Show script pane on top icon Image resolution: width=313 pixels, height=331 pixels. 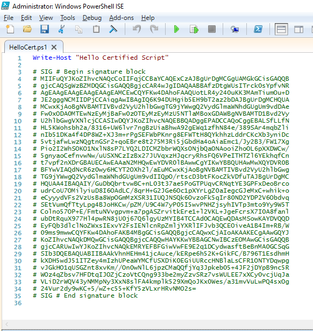coord(281,29)
